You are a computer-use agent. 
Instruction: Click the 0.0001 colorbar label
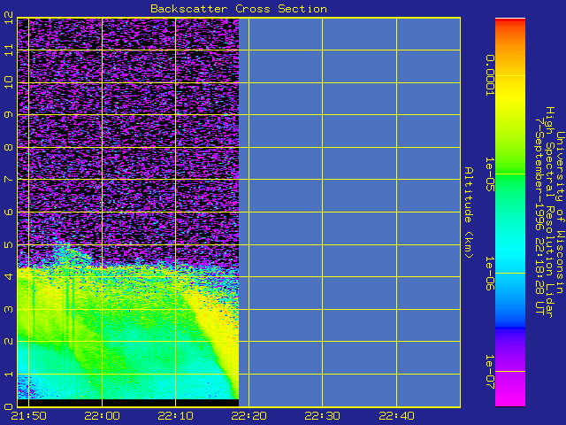pyautogui.click(x=489, y=75)
